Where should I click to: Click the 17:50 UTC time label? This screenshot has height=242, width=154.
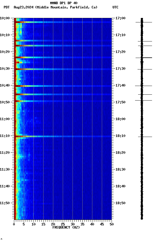click(x=120, y=102)
